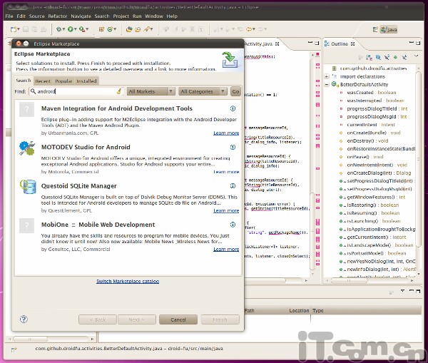Switch to the Popular tab in Marketplace
Screen dimensions: 428x363
pos(63,81)
